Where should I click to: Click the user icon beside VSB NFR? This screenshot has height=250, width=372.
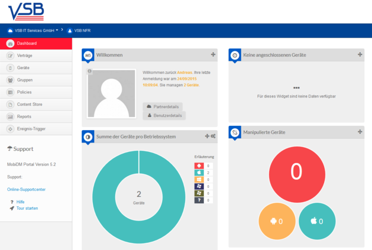(x=70, y=31)
